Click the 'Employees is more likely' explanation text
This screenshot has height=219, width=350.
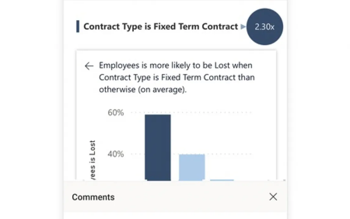pos(176,65)
